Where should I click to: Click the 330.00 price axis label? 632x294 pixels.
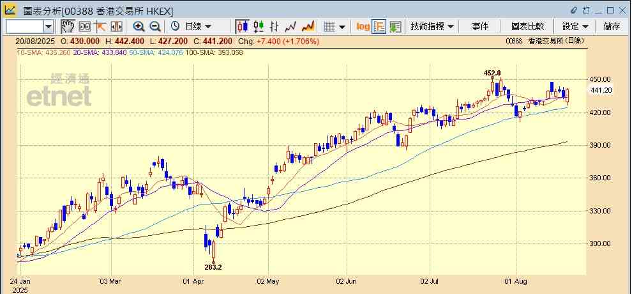click(601, 211)
